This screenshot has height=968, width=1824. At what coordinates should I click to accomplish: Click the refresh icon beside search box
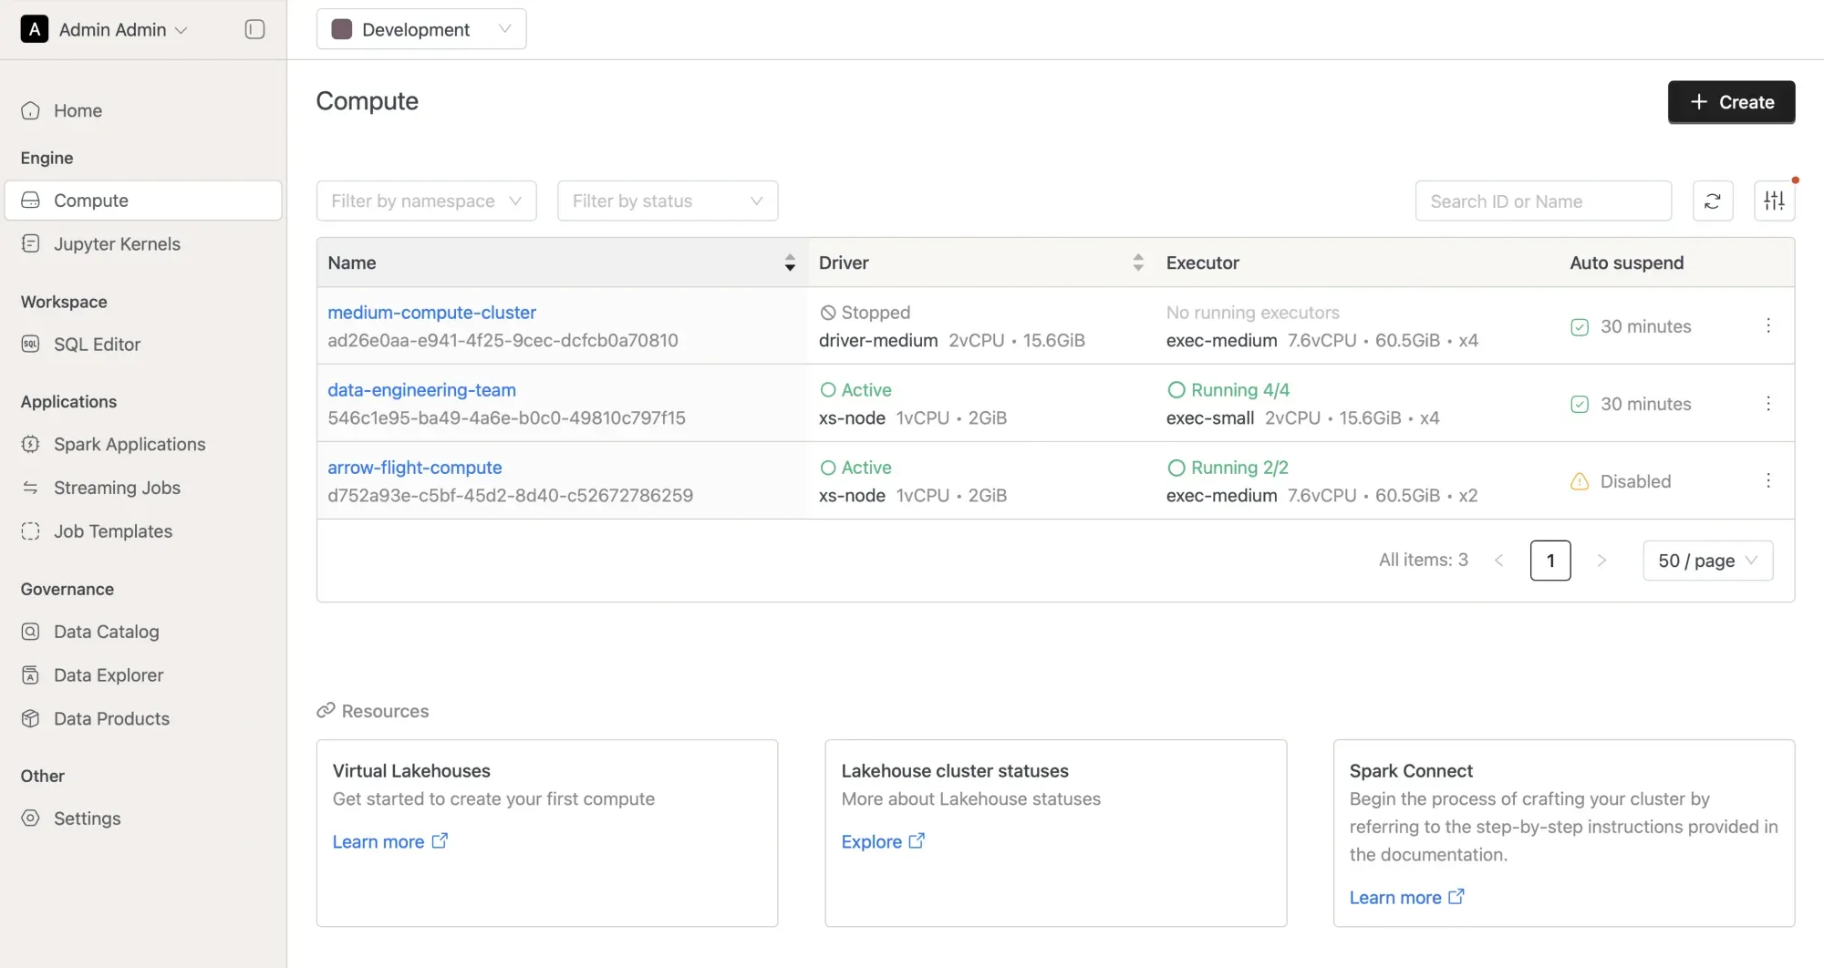coord(1712,201)
